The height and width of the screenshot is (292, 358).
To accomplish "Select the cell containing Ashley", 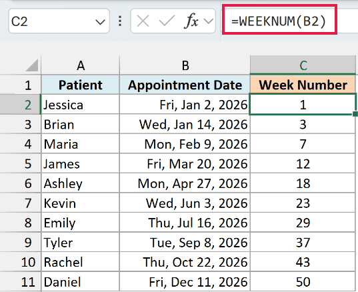I will pos(81,183).
